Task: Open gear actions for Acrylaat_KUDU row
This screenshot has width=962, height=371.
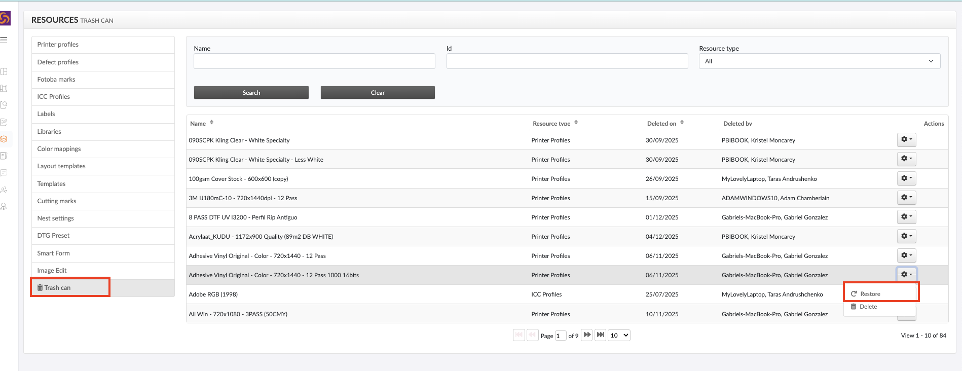Action: 906,236
